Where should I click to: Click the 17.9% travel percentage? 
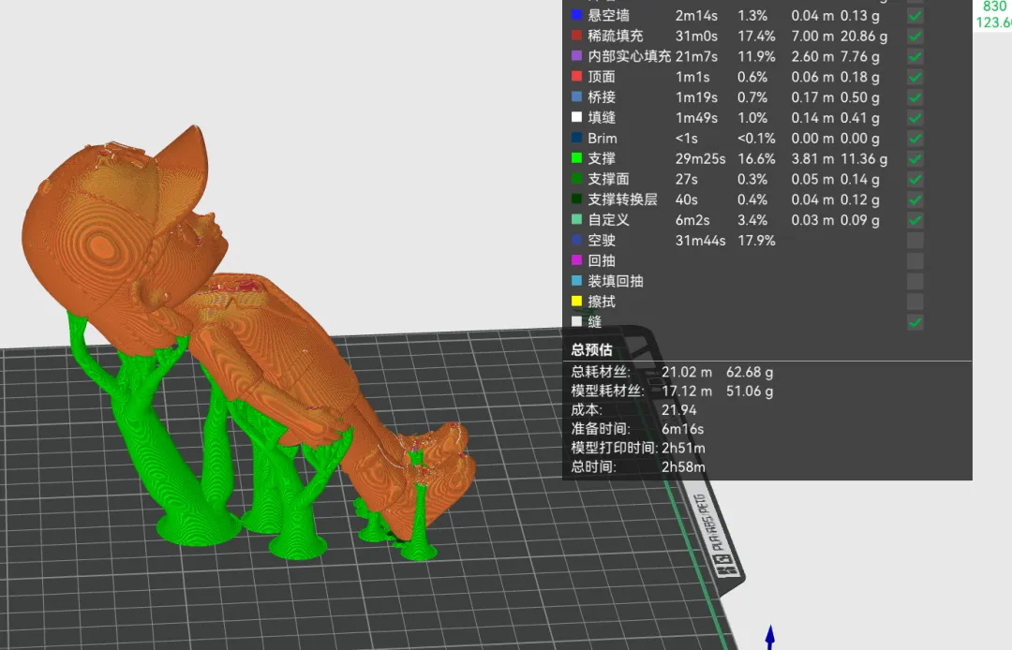pyautogui.click(x=756, y=241)
